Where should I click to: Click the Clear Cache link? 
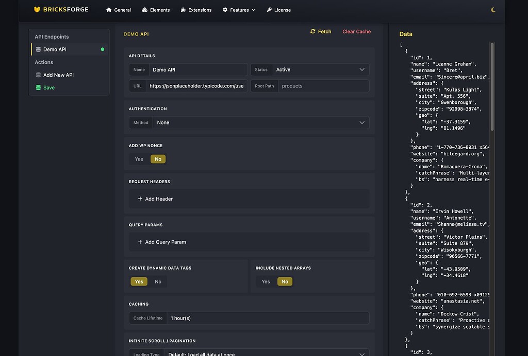click(356, 31)
